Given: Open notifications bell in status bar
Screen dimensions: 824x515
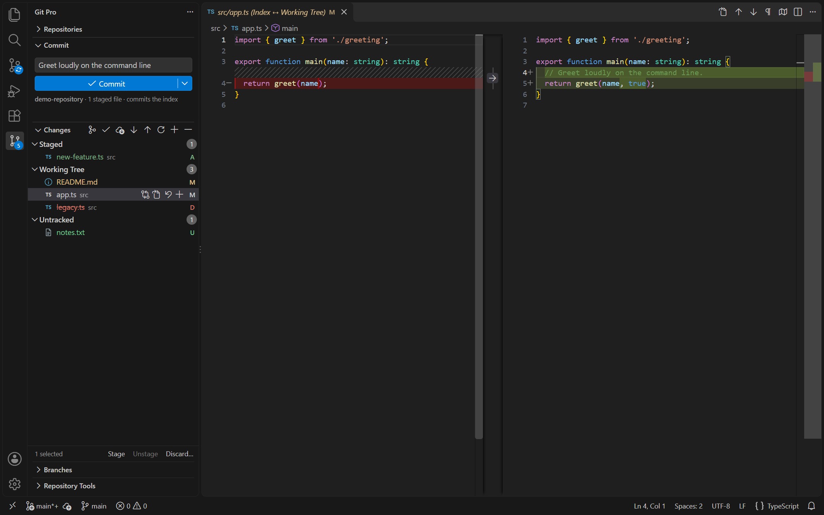Looking at the screenshot, I should coord(811,506).
